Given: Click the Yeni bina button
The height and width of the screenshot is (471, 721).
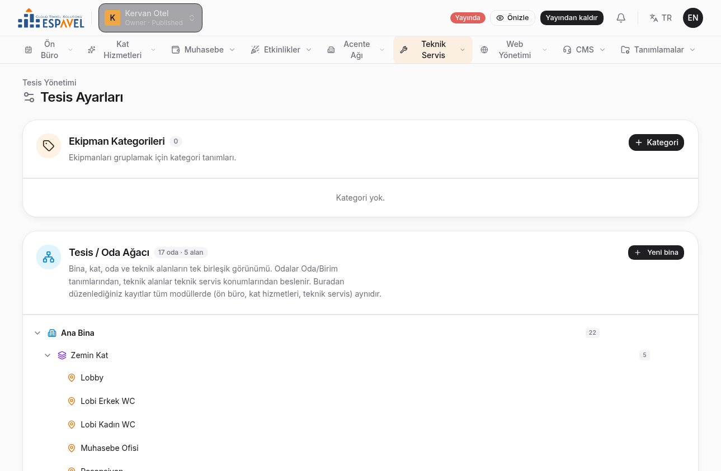Looking at the screenshot, I should (656, 253).
